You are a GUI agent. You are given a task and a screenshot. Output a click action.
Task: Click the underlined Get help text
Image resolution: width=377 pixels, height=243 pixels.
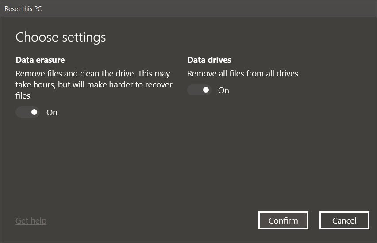click(x=31, y=220)
